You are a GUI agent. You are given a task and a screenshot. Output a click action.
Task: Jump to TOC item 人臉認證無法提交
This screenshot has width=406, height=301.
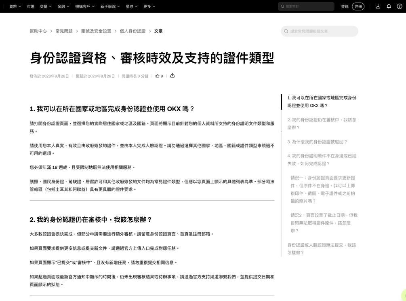tap(322, 249)
